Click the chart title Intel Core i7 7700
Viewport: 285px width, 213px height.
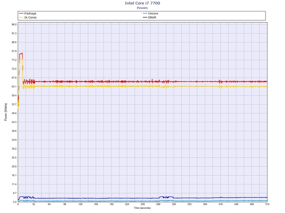142,3
